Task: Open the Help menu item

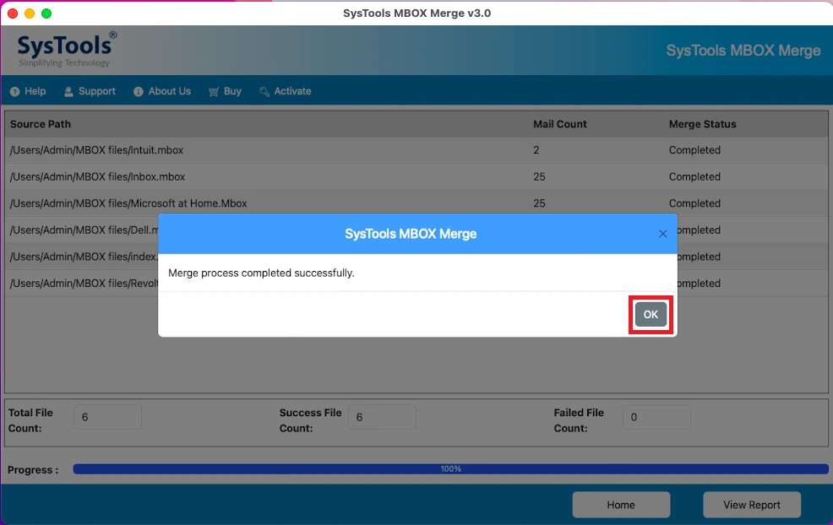Action: pos(28,91)
